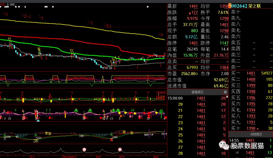This screenshot has height=158, width=273.
Task: Click the scroll-up arrow of the tick trade list
Action: 227,96
